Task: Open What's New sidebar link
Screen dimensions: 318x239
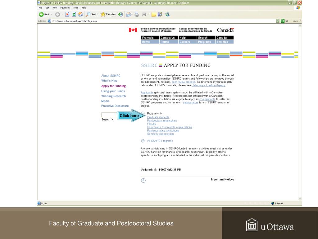Action: coord(109,81)
